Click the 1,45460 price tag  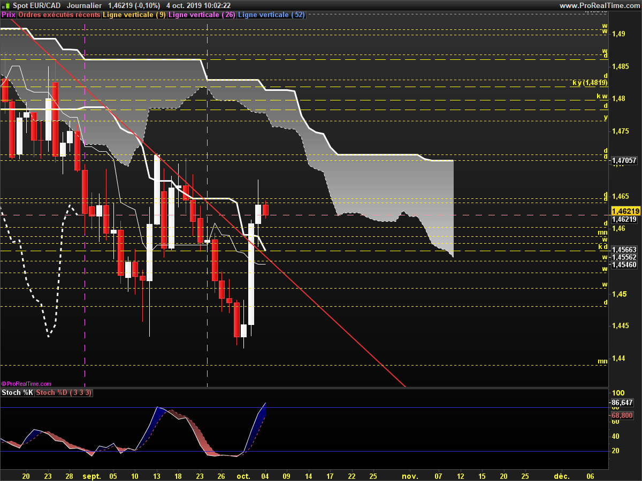pyautogui.click(x=624, y=265)
